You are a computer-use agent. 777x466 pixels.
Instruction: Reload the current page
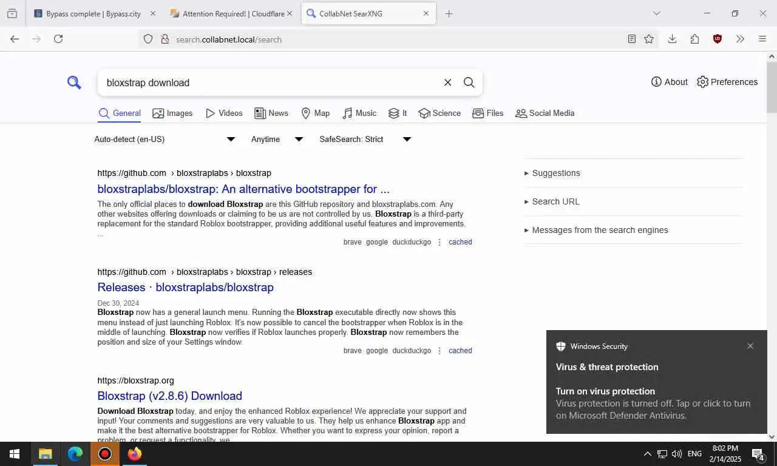(58, 39)
